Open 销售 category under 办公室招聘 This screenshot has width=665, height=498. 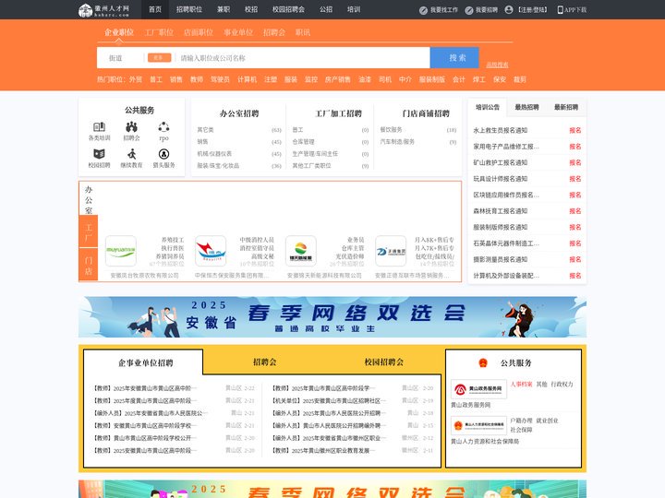(x=202, y=142)
